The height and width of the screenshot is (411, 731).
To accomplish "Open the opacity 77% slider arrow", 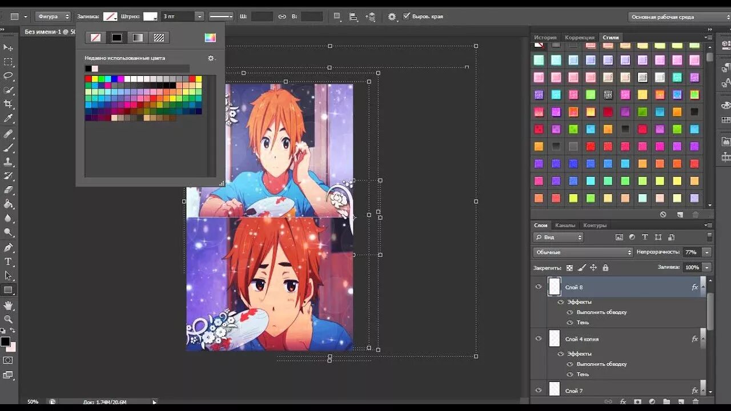I will pos(707,252).
